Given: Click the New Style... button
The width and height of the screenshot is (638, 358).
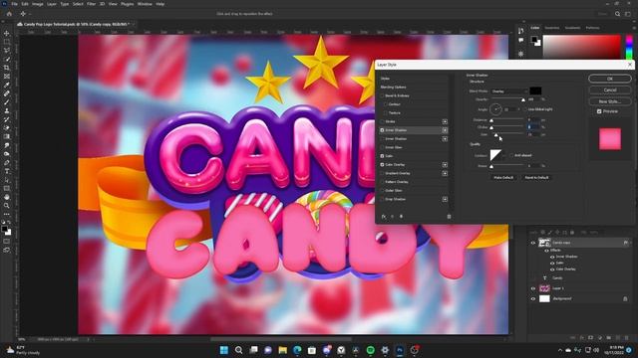Looking at the screenshot, I should tap(610, 101).
